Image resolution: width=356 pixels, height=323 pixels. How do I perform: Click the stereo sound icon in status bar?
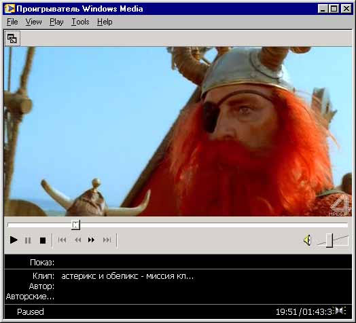click(x=340, y=310)
